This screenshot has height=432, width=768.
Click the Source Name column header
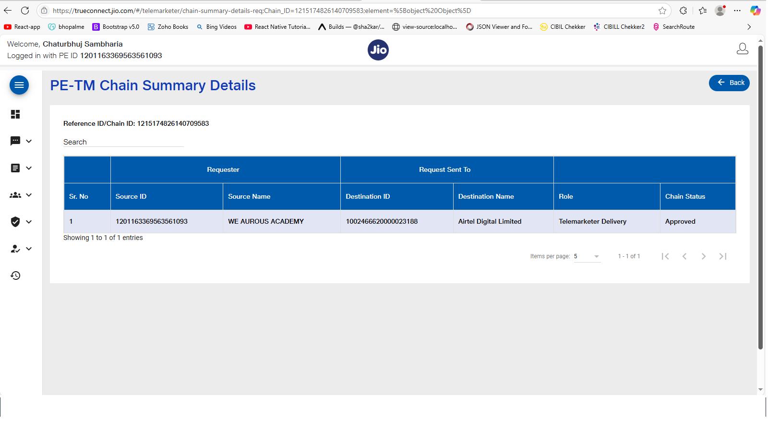[x=282, y=196]
